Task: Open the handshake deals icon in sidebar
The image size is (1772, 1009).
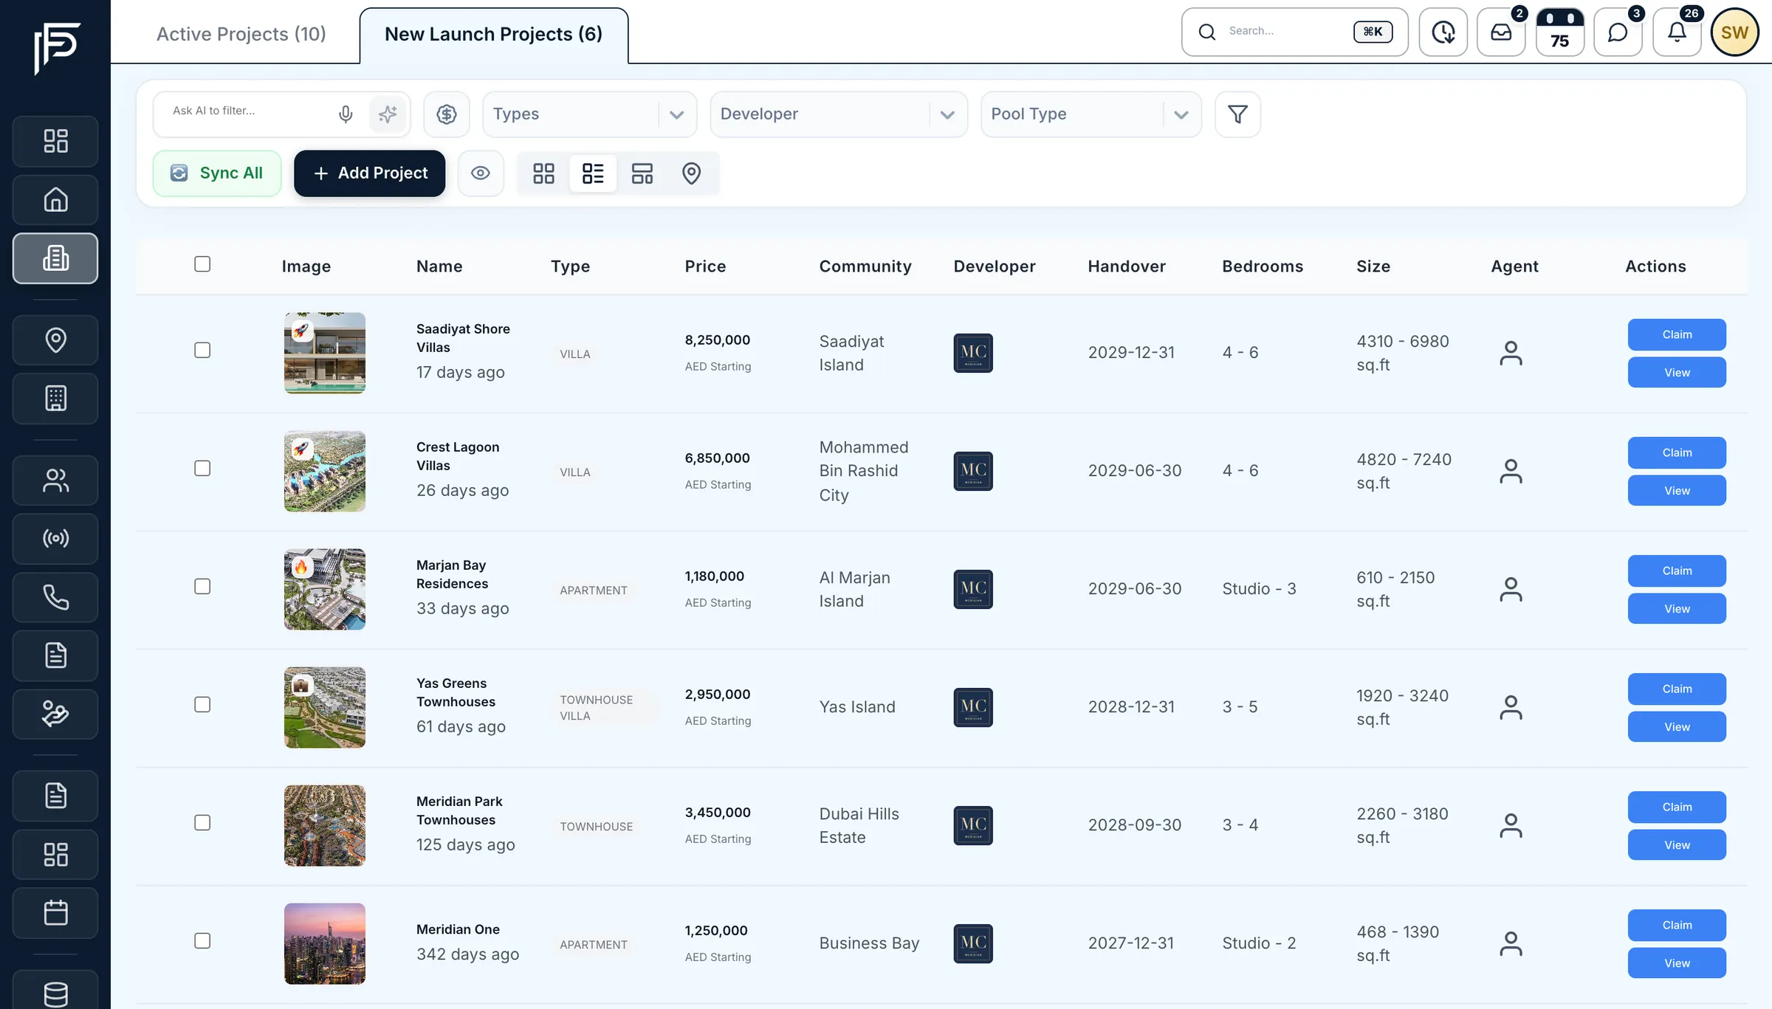Action: [55, 714]
